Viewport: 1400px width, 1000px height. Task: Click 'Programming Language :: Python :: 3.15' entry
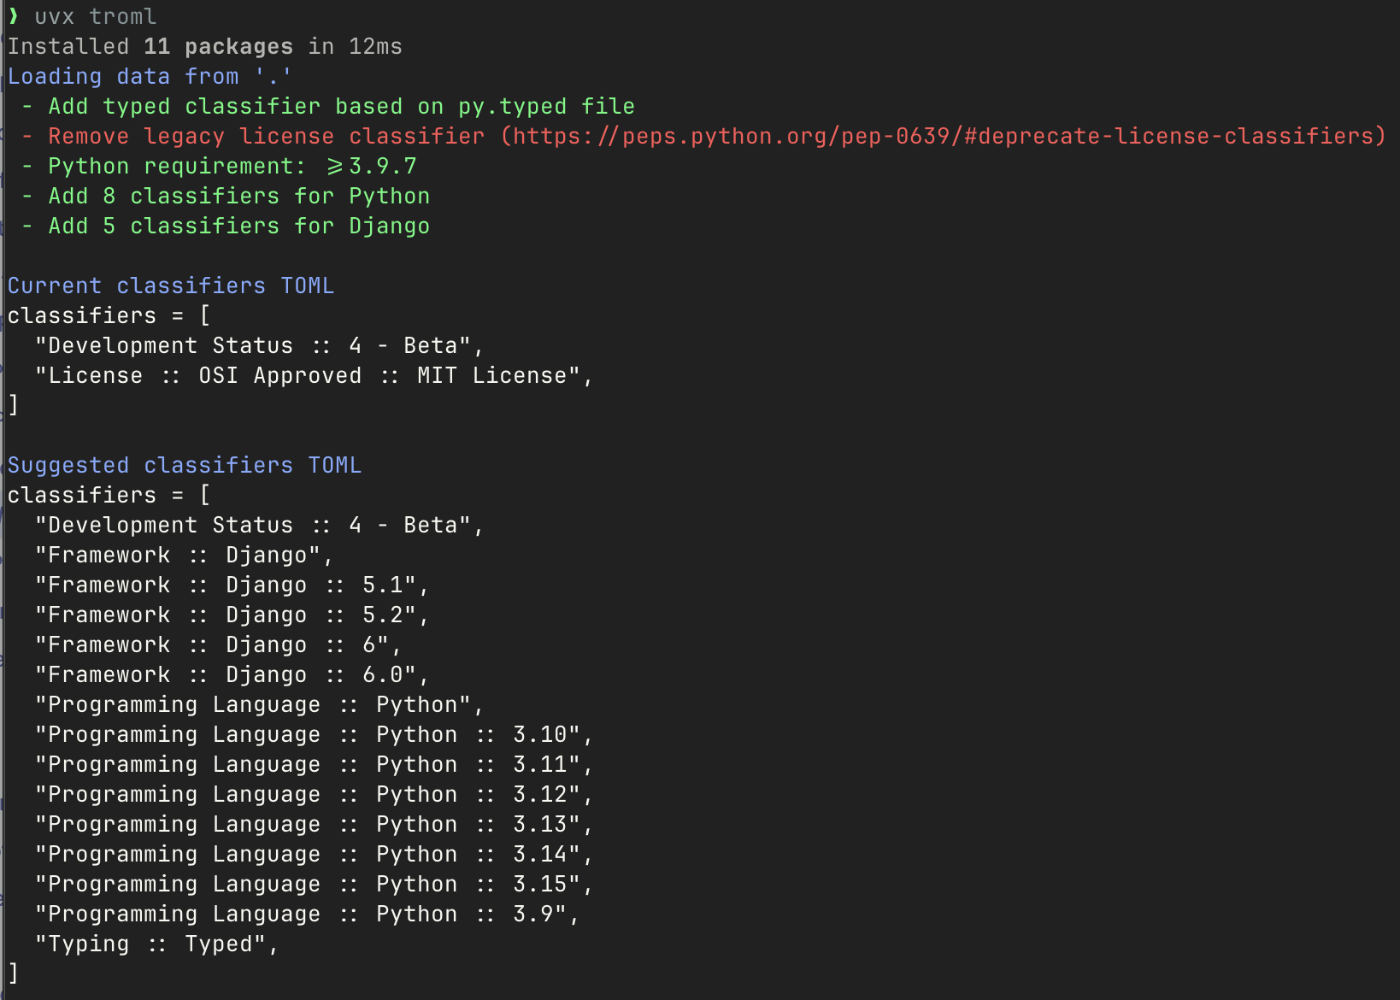(313, 884)
